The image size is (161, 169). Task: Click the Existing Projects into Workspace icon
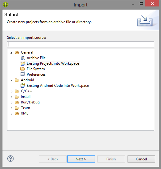coord(23,63)
